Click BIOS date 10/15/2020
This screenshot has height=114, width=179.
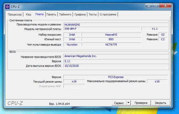[116, 66]
